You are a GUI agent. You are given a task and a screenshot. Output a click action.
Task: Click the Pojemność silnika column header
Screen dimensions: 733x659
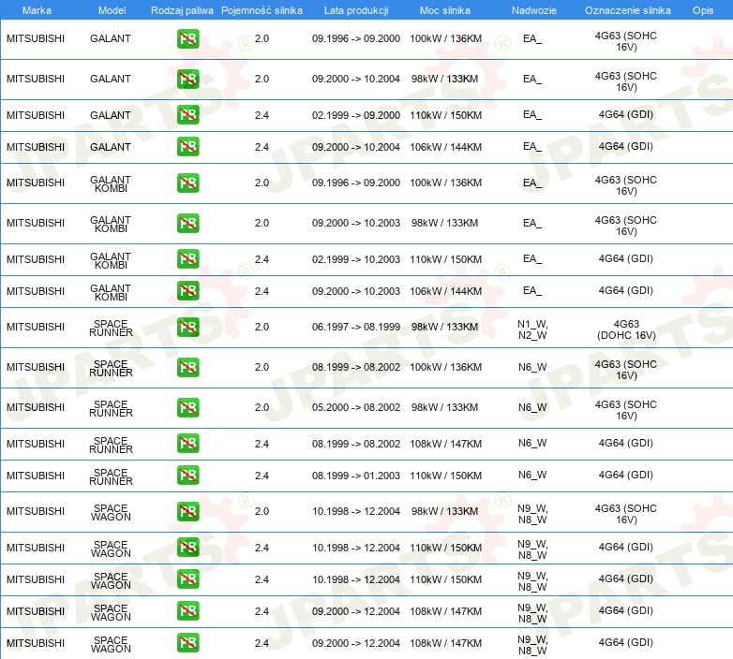pos(262,10)
